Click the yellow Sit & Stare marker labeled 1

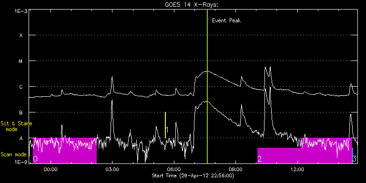pyautogui.click(x=165, y=125)
